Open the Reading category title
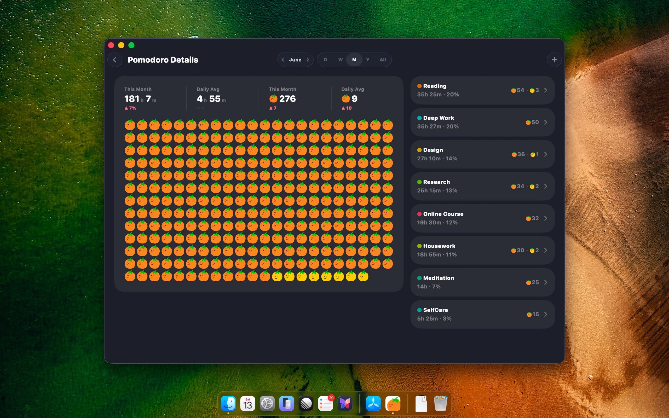Screen dimensions: 669x418 coord(435,86)
